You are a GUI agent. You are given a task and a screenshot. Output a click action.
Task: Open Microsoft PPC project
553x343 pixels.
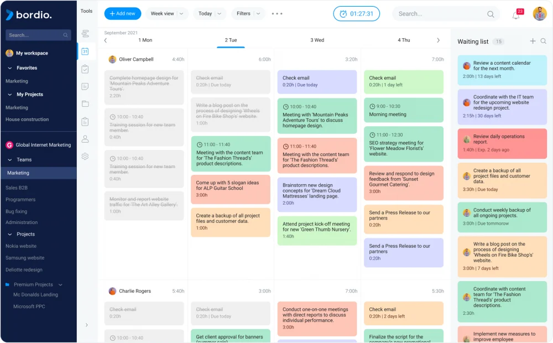click(29, 306)
